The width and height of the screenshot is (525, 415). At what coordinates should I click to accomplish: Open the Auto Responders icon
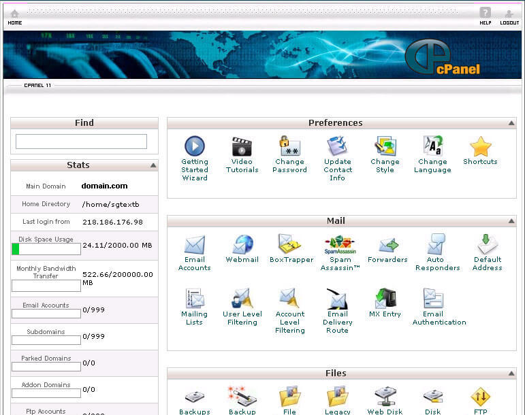(435, 244)
